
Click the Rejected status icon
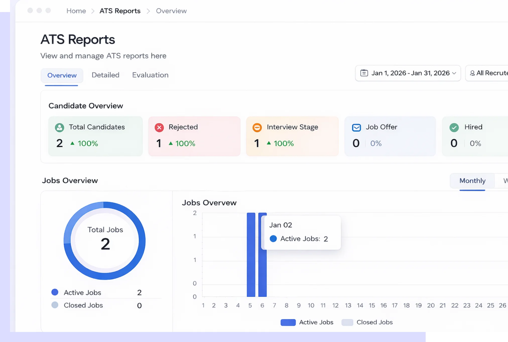click(159, 128)
